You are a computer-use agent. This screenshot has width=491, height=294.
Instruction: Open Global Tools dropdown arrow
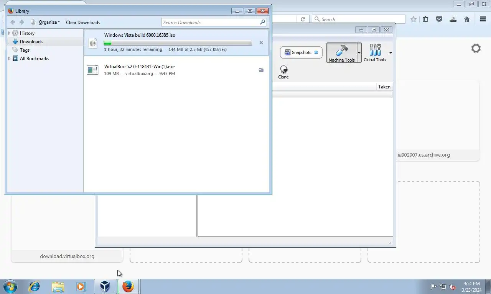coord(390,53)
